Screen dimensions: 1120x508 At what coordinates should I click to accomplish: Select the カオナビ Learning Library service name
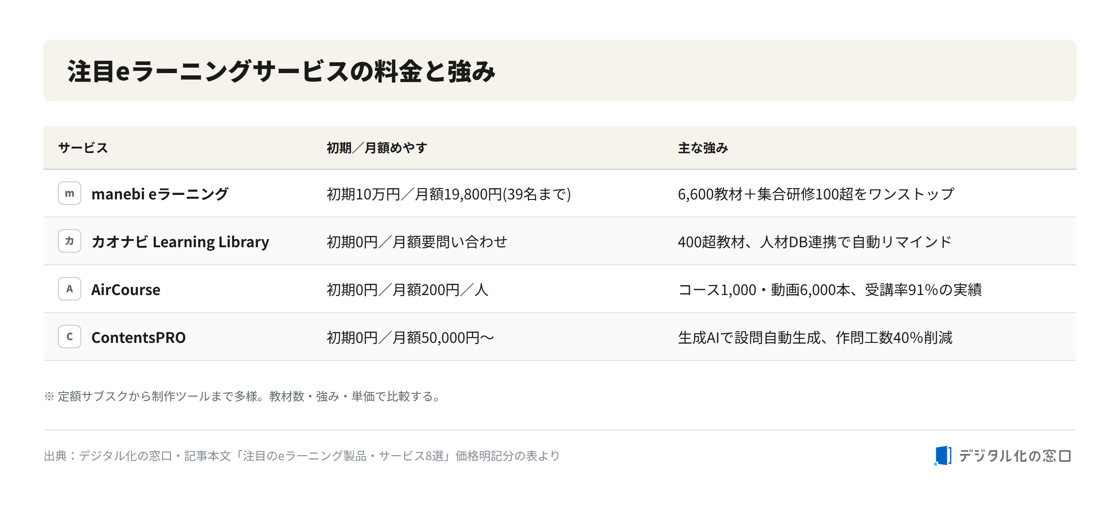coord(180,242)
